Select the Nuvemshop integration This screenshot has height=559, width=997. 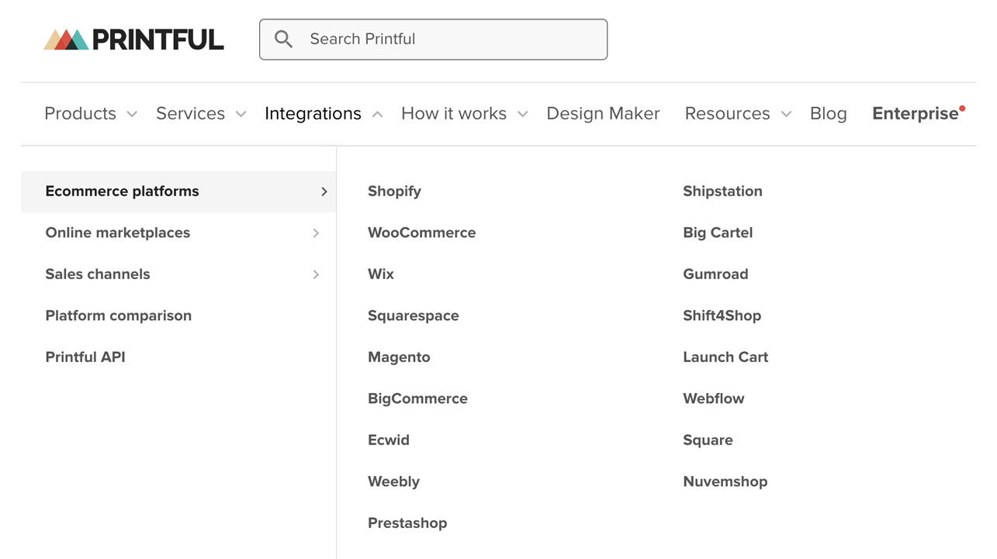(x=725, y=481)
